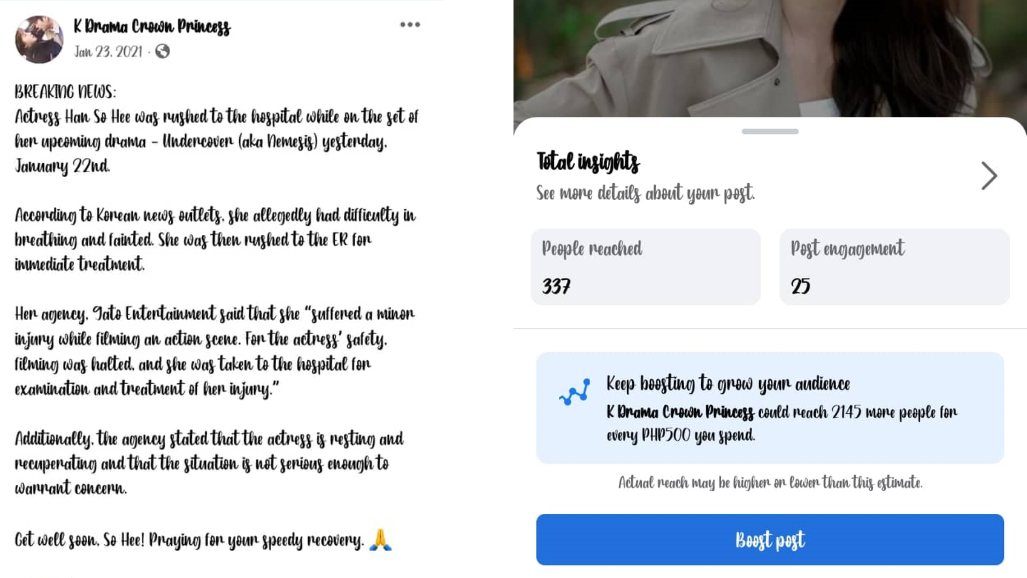Click the growth trend chart icon
Viewport: 1027px width, 578px height.
click(x=574, y=392)
